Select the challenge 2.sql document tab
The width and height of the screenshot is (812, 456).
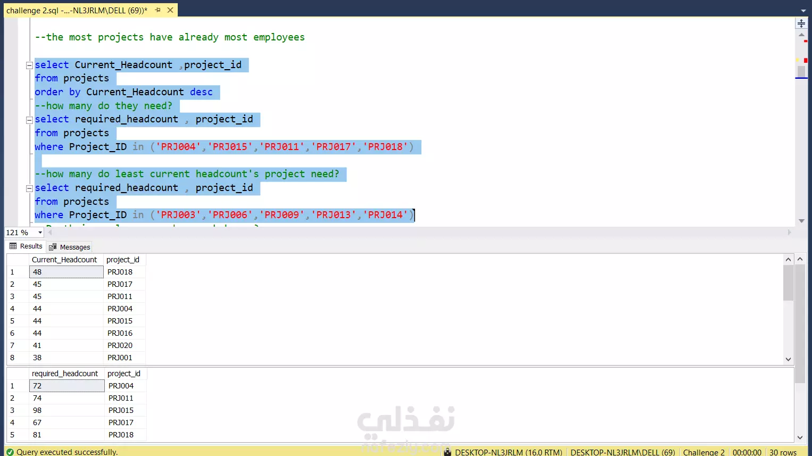tap(77, 10)
